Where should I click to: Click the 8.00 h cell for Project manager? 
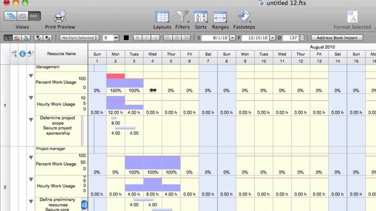point(153,194)
